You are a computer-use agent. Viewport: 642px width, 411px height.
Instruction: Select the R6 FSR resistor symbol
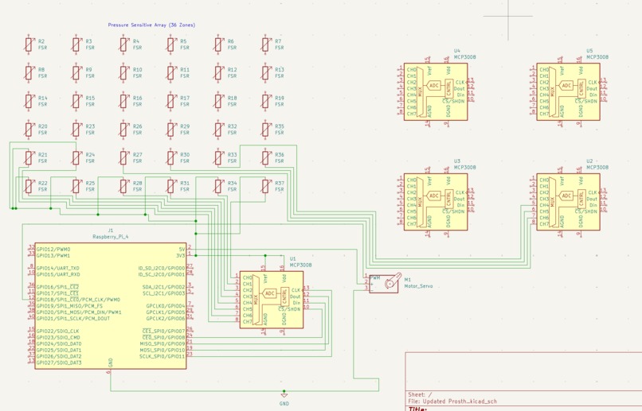click(217, 45)
